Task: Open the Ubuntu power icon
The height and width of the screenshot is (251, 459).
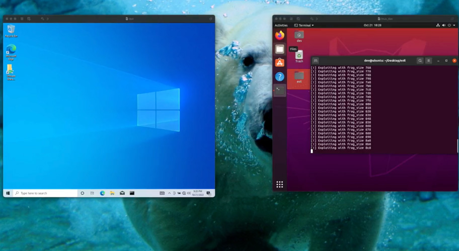Action: pos(449,26)
